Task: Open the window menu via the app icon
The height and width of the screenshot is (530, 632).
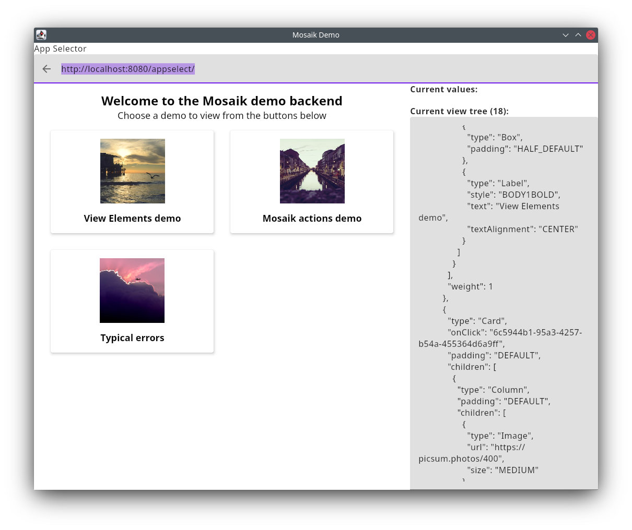Action: pos(41,35)
